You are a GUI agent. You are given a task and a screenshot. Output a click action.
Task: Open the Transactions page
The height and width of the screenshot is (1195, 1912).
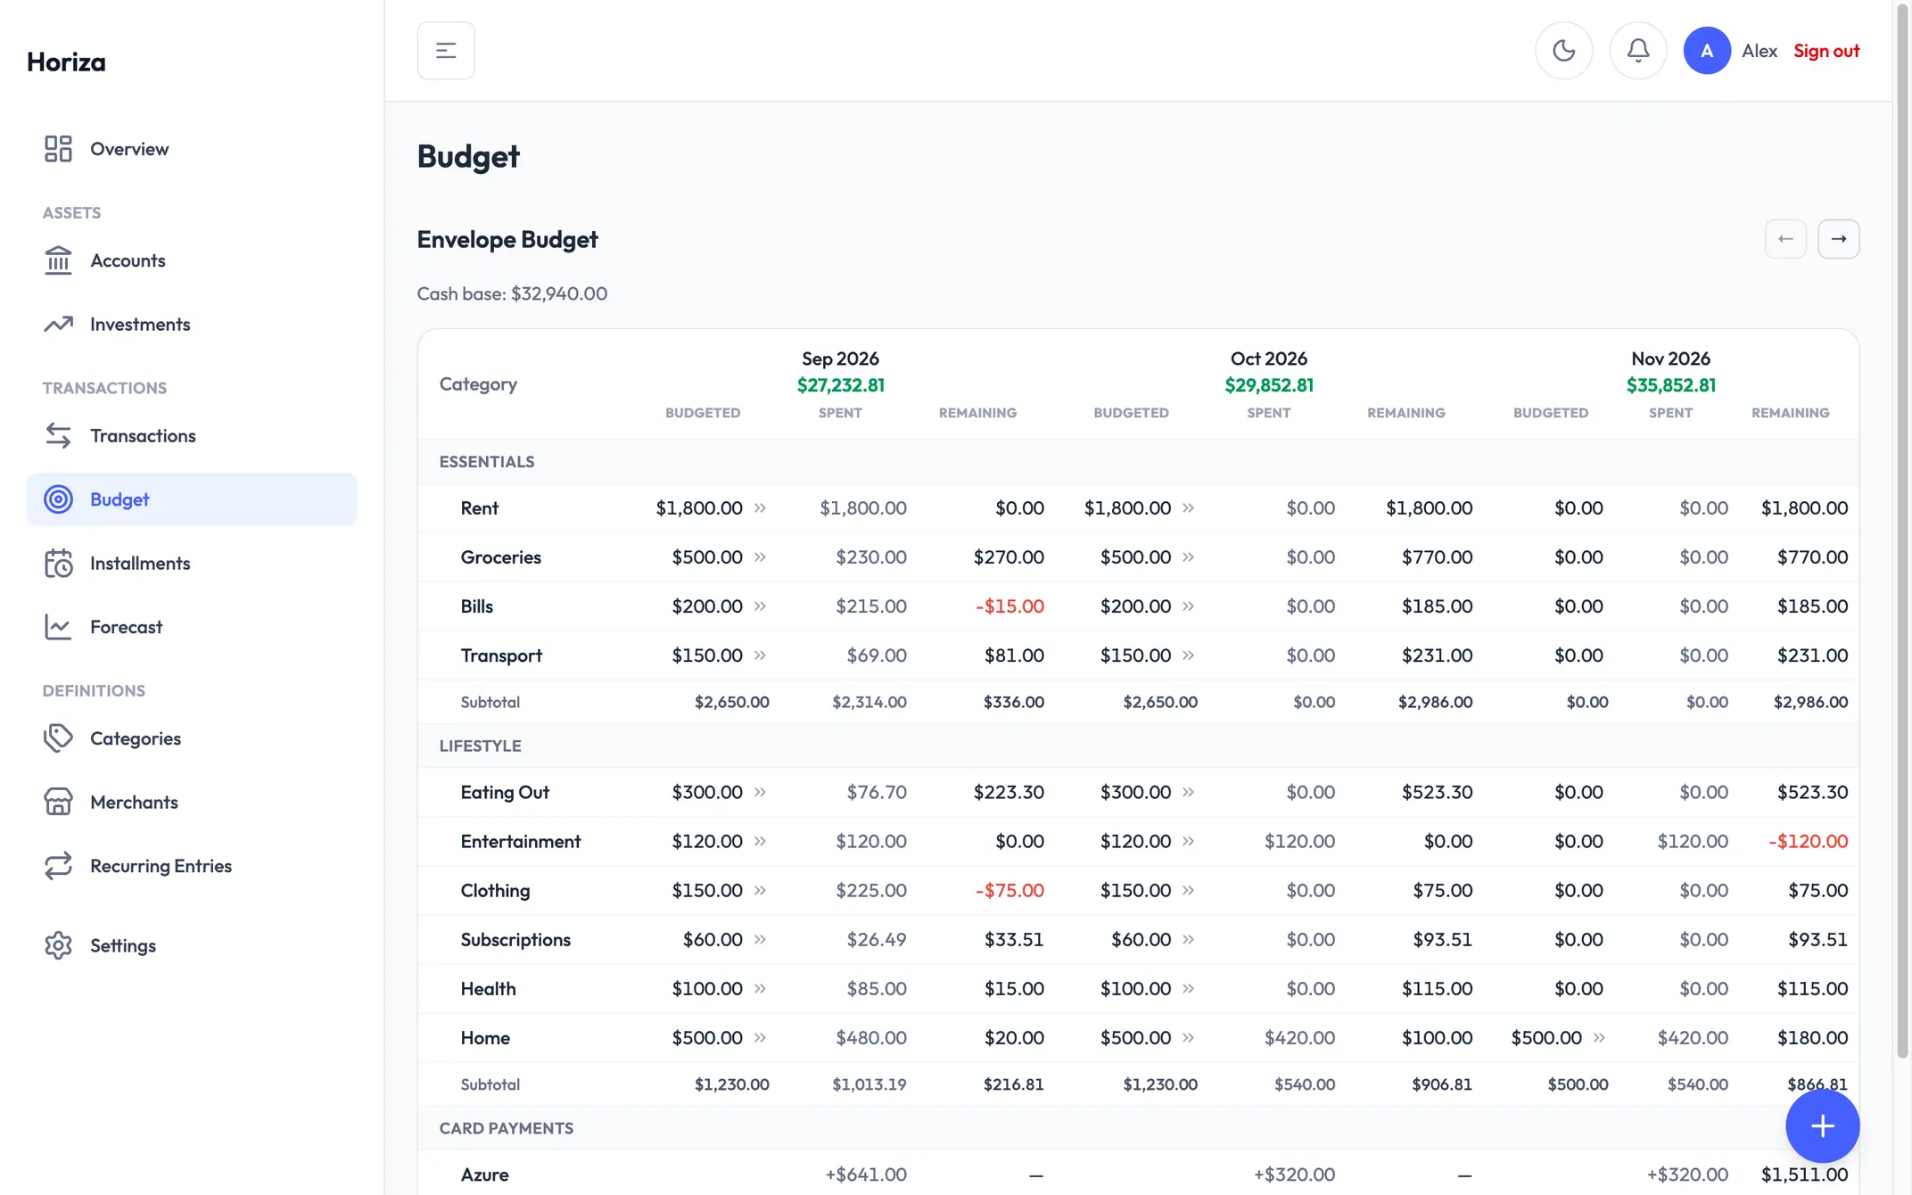[192, 436]
